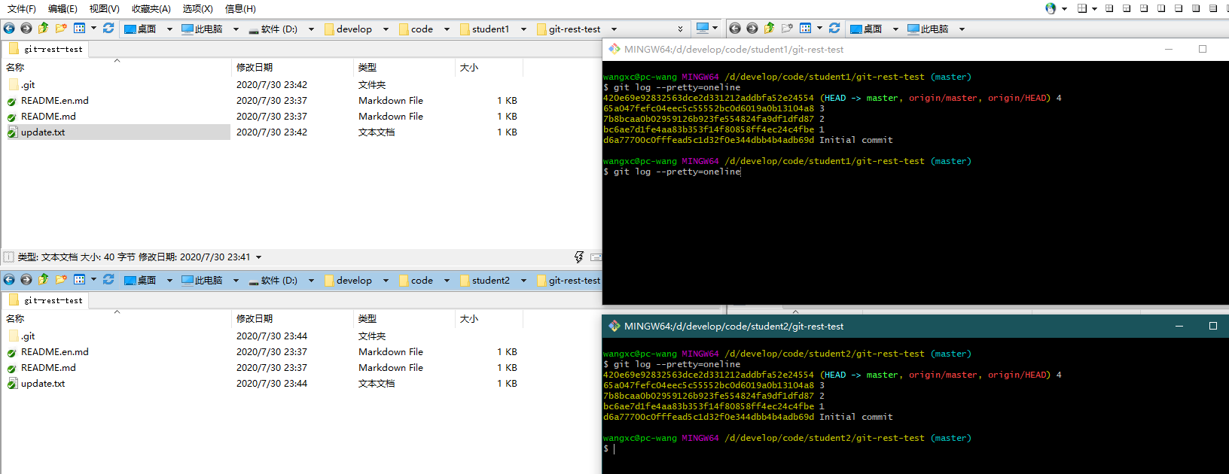Open 信息(H) menu

point(240,9)
